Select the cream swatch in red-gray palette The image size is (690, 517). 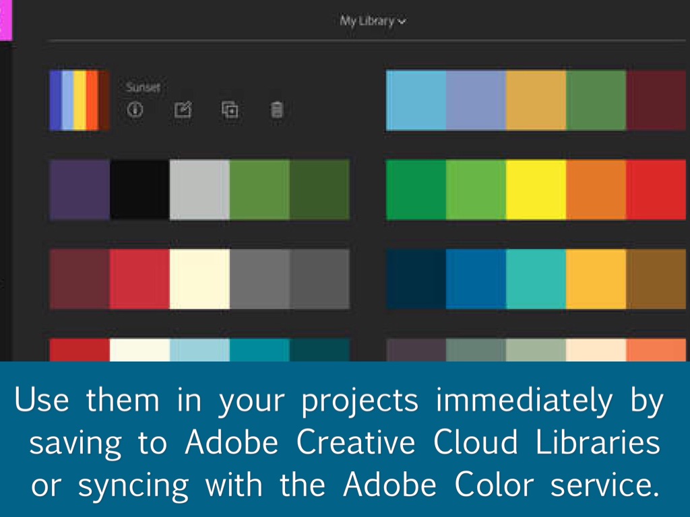pyautogui.click(x=199, y=279)
